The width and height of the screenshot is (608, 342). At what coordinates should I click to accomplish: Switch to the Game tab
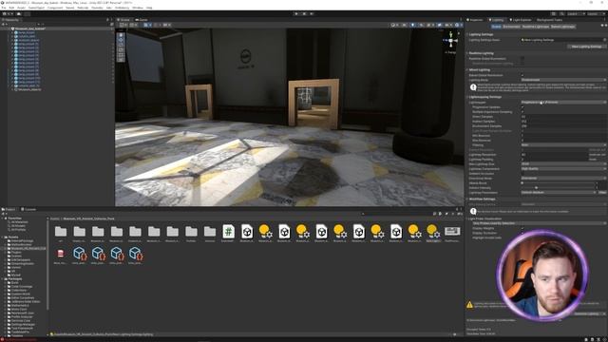(142, 20)
